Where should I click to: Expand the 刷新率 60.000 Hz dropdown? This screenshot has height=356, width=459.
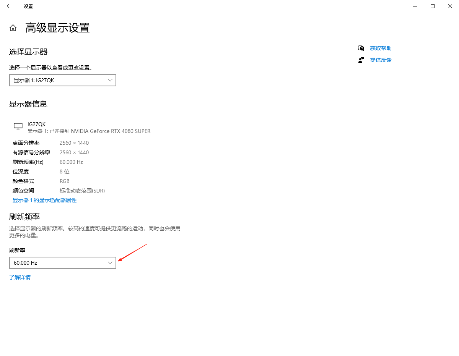pos(63,263)
